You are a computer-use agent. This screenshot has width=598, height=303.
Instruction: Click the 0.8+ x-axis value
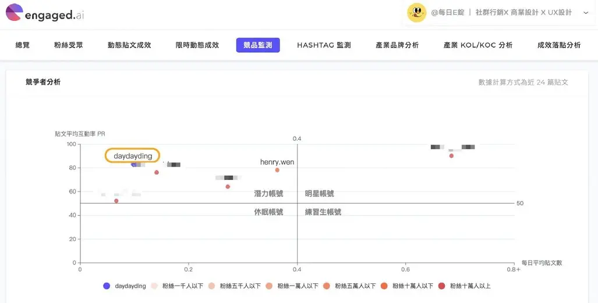(x=514, y=269)
